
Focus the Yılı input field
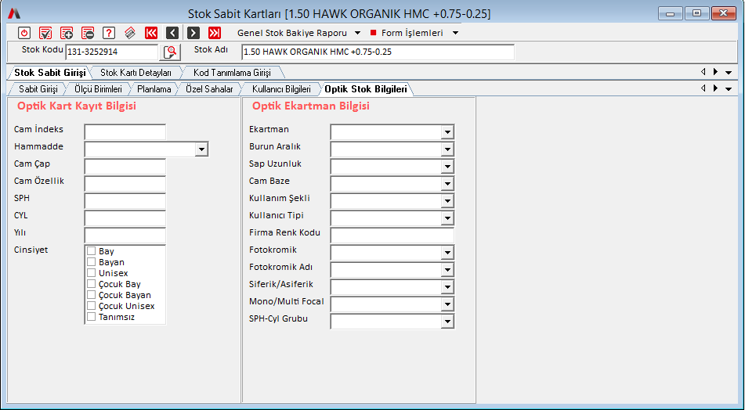pos(125,236)
